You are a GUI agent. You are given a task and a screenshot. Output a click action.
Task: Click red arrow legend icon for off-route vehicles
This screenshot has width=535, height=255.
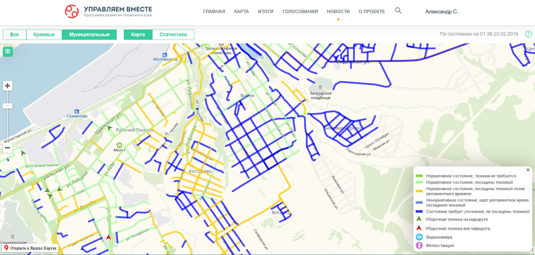pyautogui.click(x=419, y=228)
